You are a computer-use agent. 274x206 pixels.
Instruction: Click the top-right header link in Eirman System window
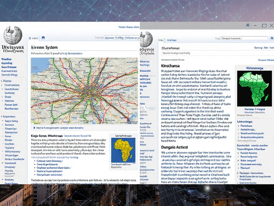coord(129,27)
